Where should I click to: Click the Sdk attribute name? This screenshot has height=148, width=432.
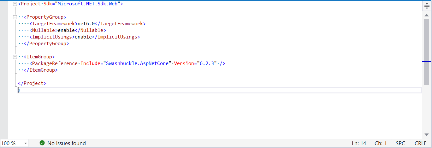pyautogui.click(x=48, y=4)
